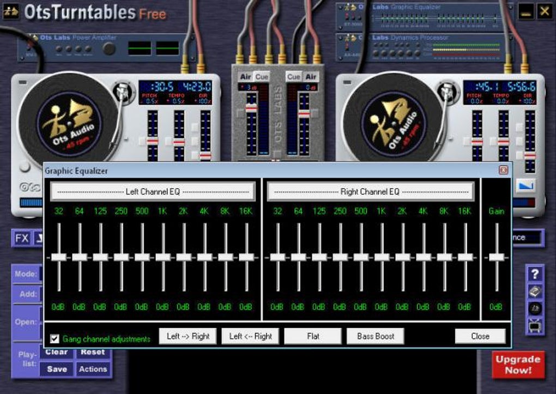Image resolution: width=556 pixels, height=394 pixels.
Task: Open help via the question mark icon
Action: pos(535,274)
